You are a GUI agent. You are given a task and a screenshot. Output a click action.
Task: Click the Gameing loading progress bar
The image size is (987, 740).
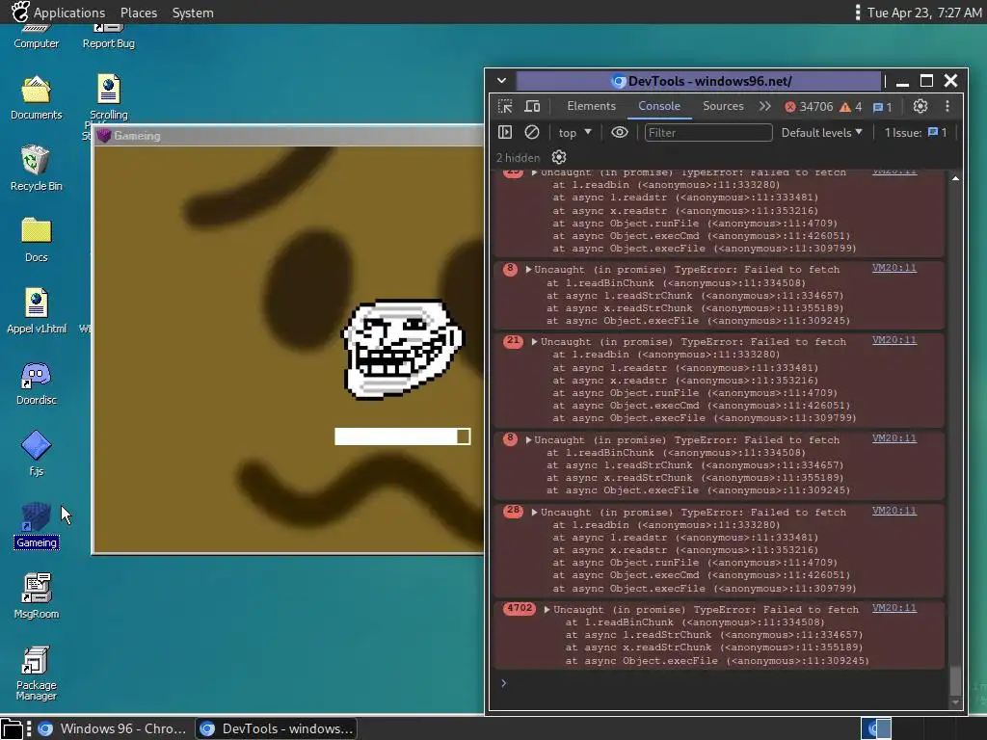tap(402, 436)
